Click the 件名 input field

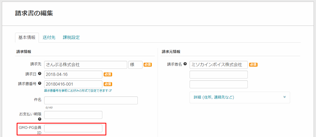click(x=91, y=100)
